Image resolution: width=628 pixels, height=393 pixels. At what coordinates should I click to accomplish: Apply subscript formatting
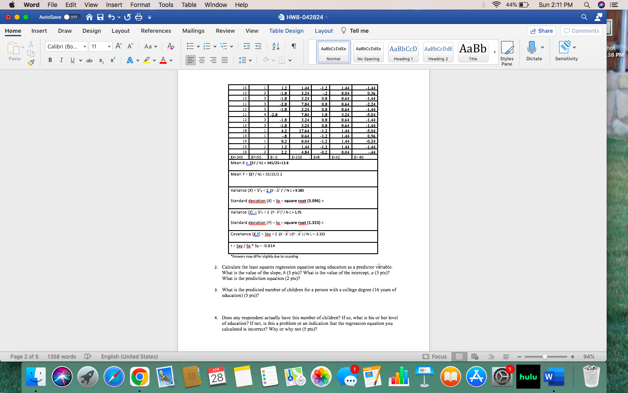pyautogui.click(x=101, y=60)
